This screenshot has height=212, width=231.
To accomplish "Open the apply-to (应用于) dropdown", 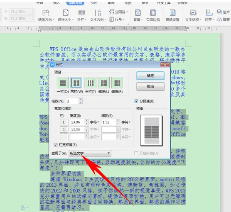I will (x=90, y=153).
